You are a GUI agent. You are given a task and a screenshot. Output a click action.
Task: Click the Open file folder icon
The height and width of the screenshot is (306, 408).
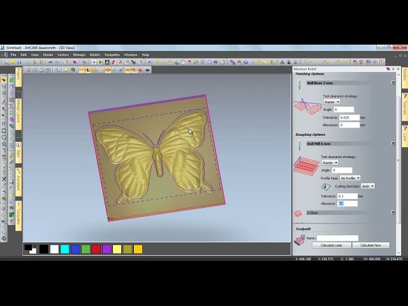pos(13,62)
